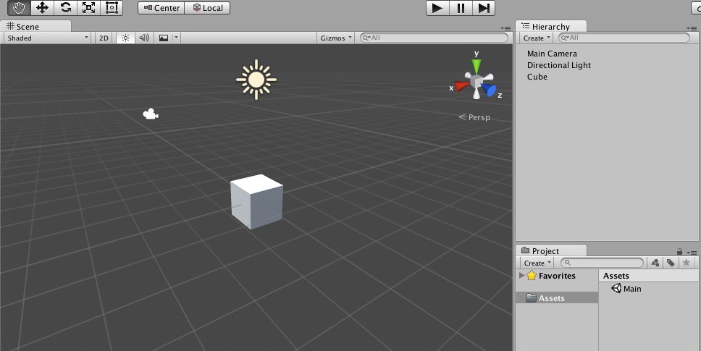Open the Project Create dropdown

pos(537,263)
